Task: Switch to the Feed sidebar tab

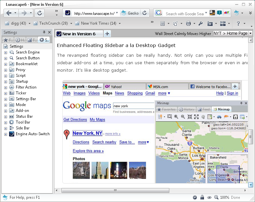Action: [32, 40]
